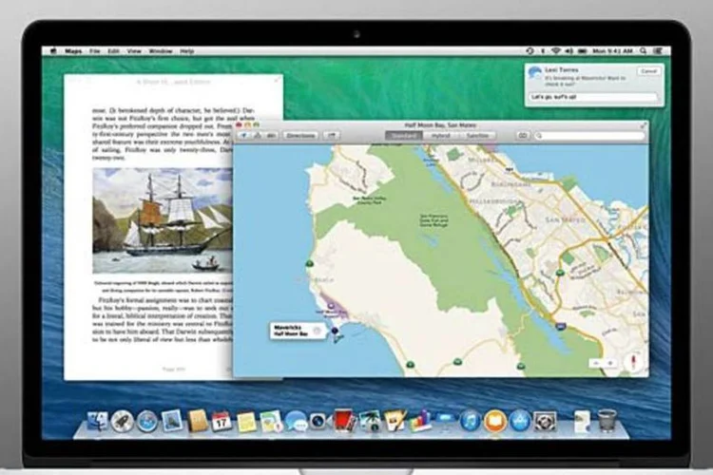Open the bookmarks book icon in Maps toolbar
The image size is (713, 475).
(x=523, y=136)
